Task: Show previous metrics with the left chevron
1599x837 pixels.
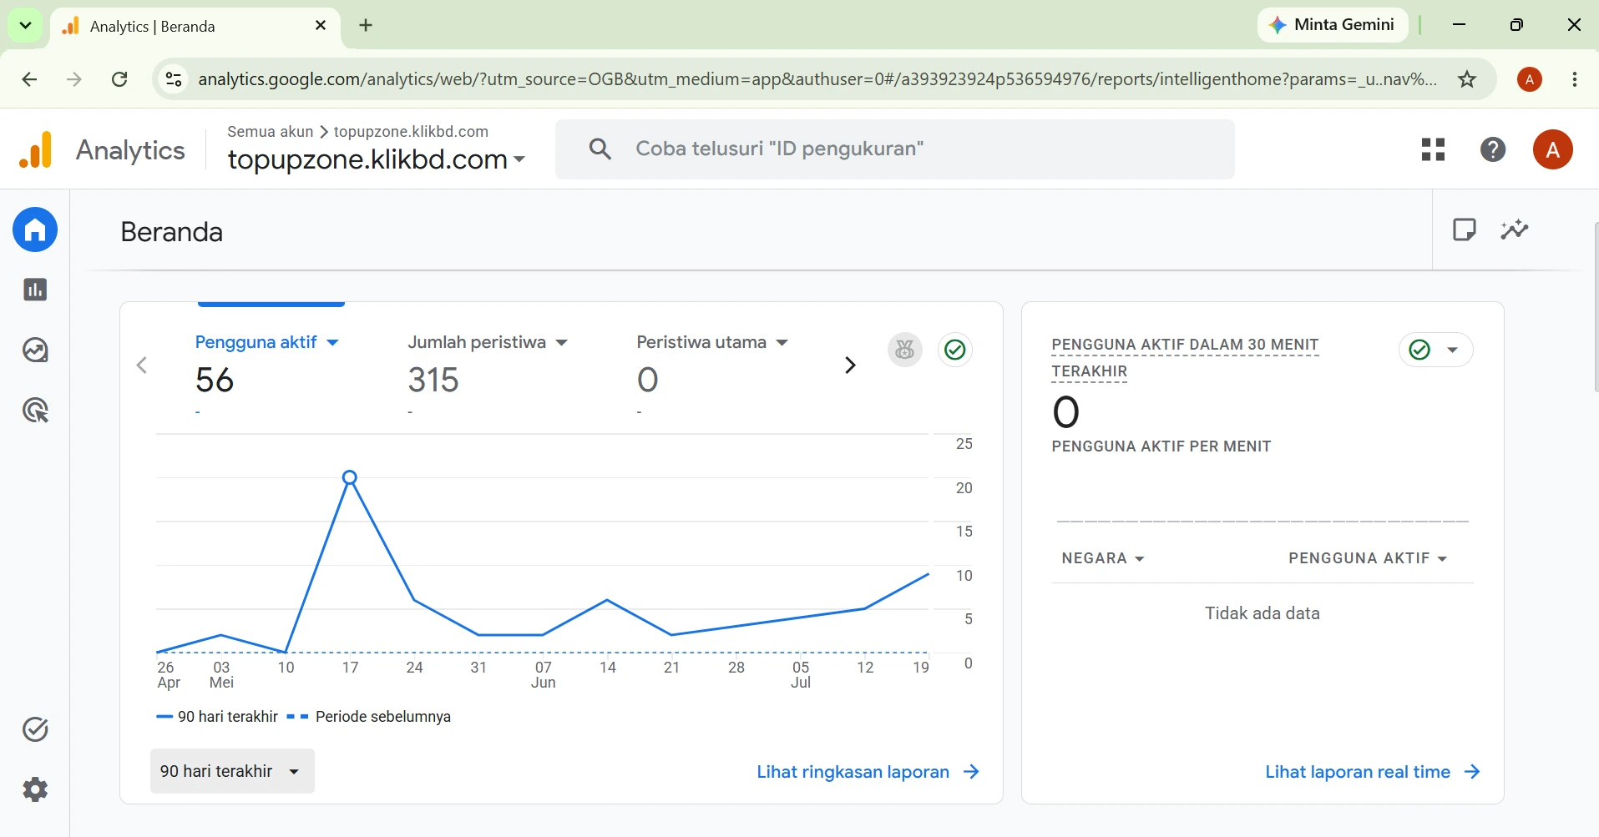Action: click(x=142, y=365)
